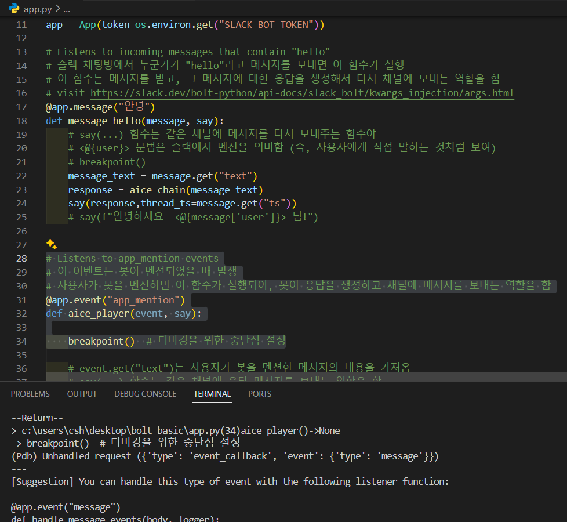Screen dimensions: 567x522
Task: Show the PORTS tab
Action: coord(260,394)
